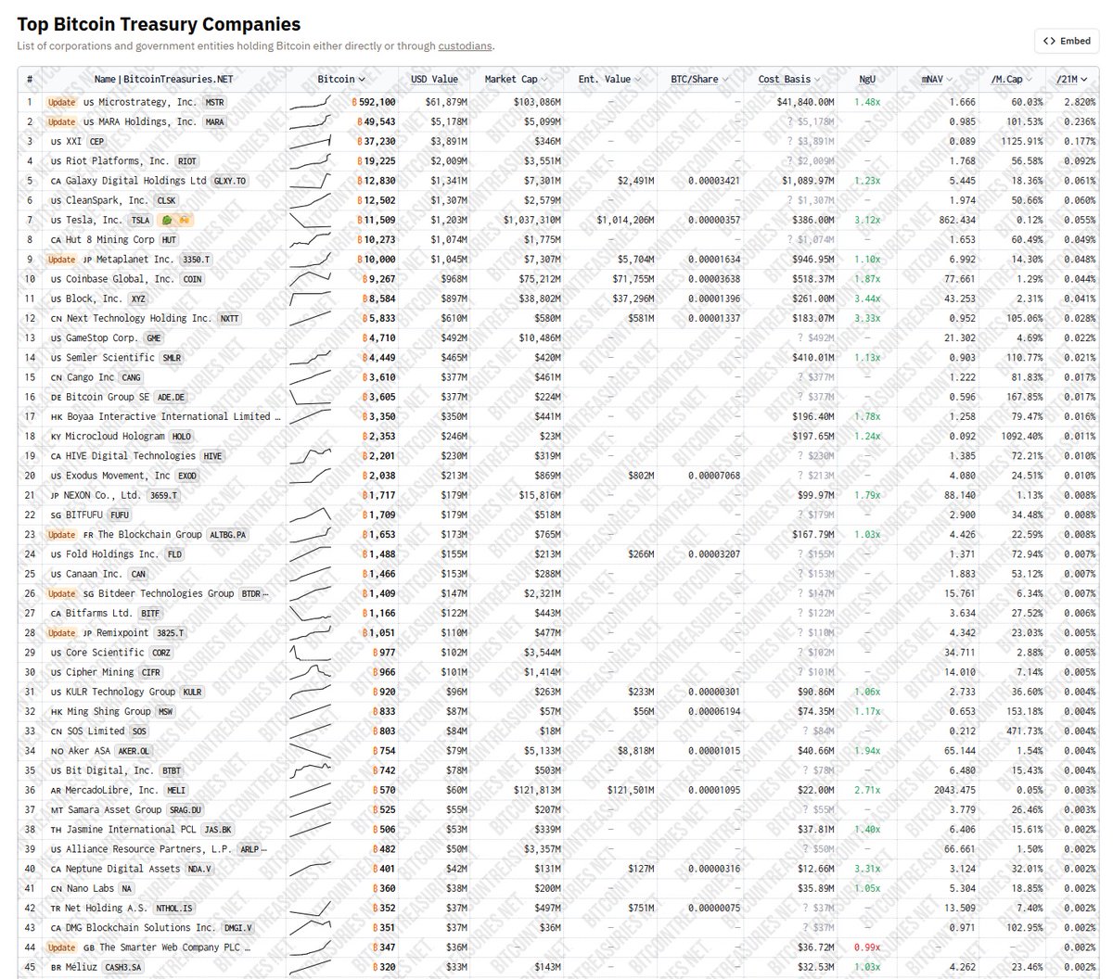Click The Smarter Web Company 0.99x NgU
Image resolution: width=1113 pixels, height=979 pixels.
867,947
